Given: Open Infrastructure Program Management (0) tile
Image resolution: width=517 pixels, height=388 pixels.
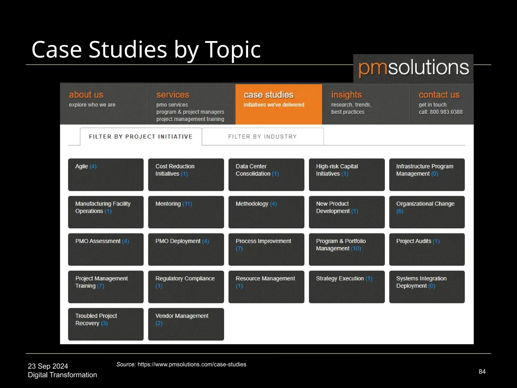Looking at the screenshot, I should click(427, 175).
